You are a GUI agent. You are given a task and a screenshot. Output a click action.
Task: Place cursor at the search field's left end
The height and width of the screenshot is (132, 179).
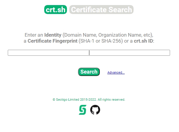(9, 53)
